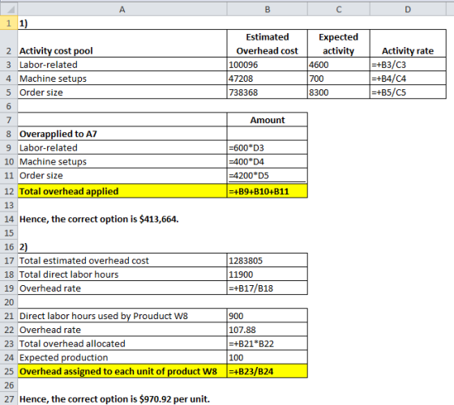This screenshot has width=454, height=405.
Task: Click cell with value 700
Action: [x=339, y=78]
